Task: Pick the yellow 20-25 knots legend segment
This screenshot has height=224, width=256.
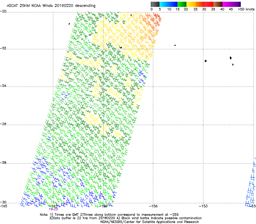Action: click(191, 4)
